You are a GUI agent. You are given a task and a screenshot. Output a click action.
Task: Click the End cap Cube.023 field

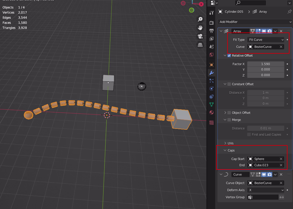(x=266, y=165)
